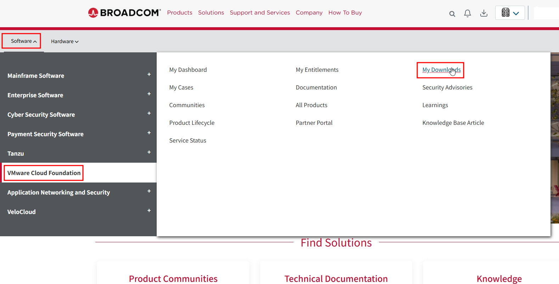Select Payment Security Software label
The image size is (559, 284).
pos(45,134)
